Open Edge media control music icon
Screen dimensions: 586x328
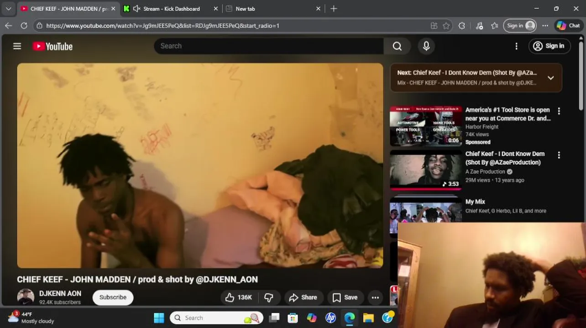click(x=479, y=26)
